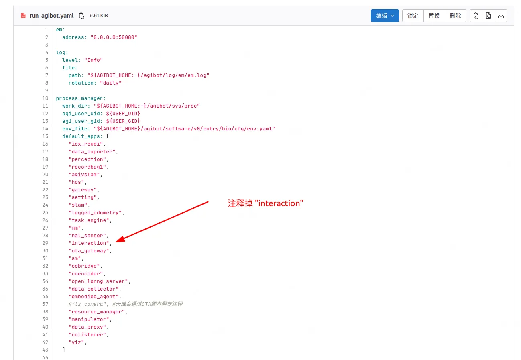Click the "agivslam" entry
This screenshot has width=521, height=360.
84,174
